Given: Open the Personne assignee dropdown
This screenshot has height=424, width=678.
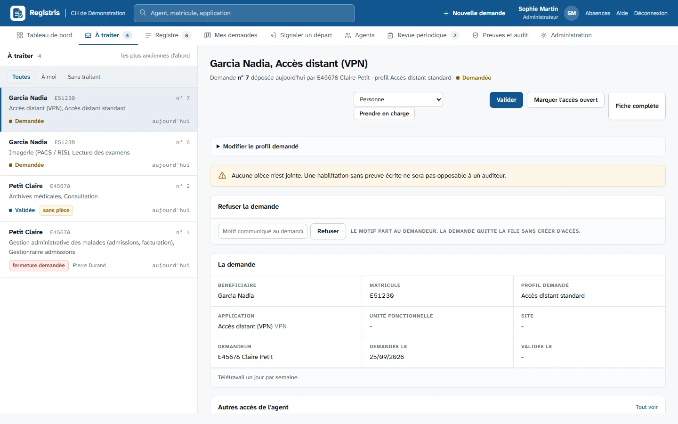Looking at the screenshot, I should 398,99.
